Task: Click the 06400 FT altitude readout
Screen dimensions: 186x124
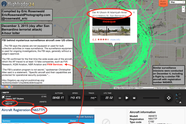Action: 58,98
